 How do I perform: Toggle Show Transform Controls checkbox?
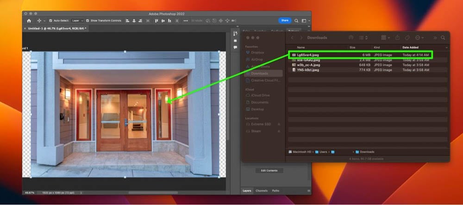[88, 21]
